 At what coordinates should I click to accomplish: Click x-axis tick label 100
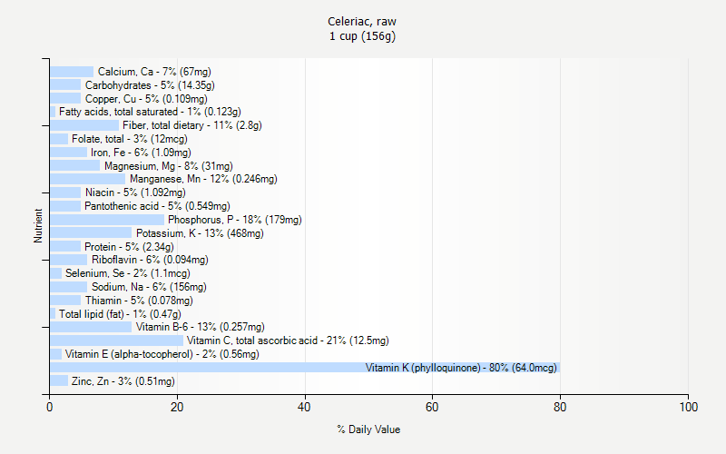point(689,407)
